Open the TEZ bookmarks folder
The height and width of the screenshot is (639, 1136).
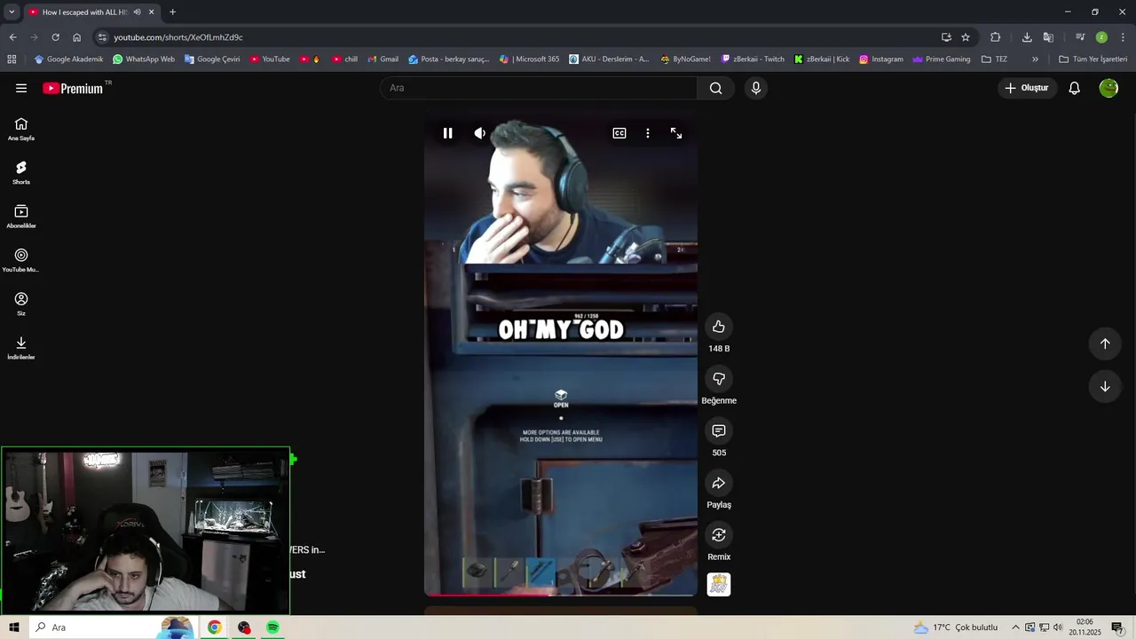[994, 59]
